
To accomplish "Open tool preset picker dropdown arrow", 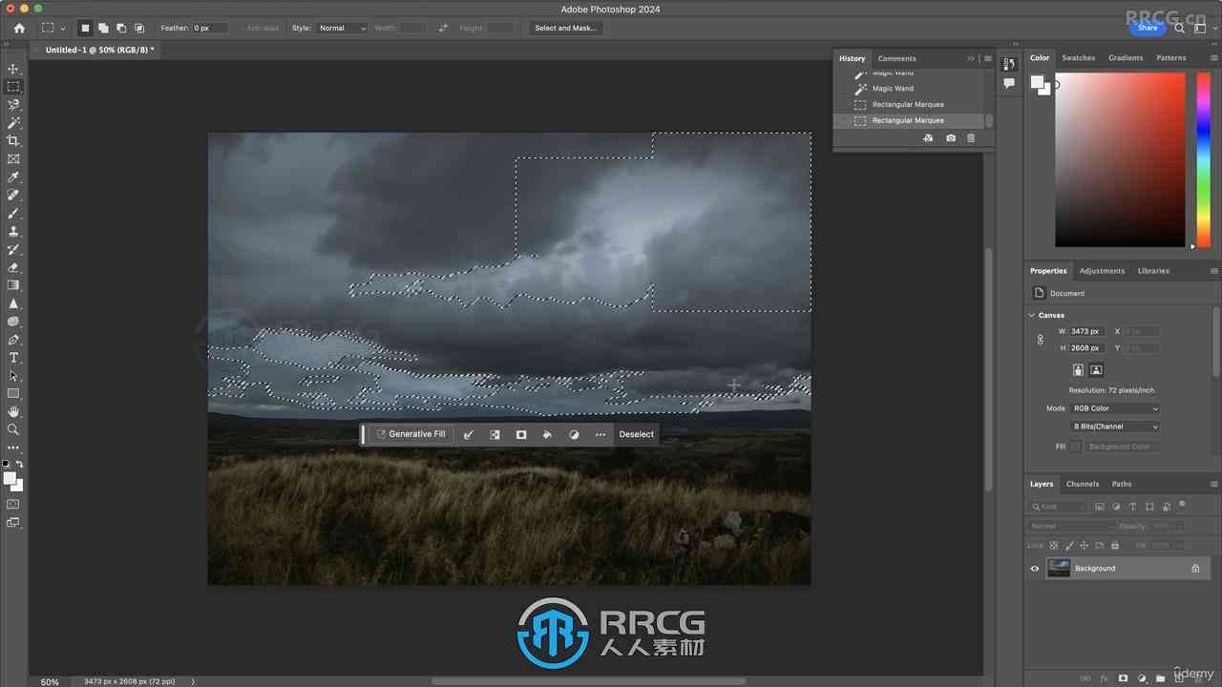I will click(63, 29).
